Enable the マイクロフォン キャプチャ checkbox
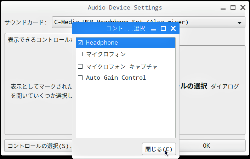250x159 pixels. (x=80, y=66)
